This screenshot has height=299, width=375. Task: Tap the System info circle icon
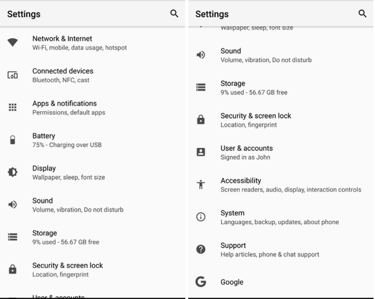click(200, 217)
